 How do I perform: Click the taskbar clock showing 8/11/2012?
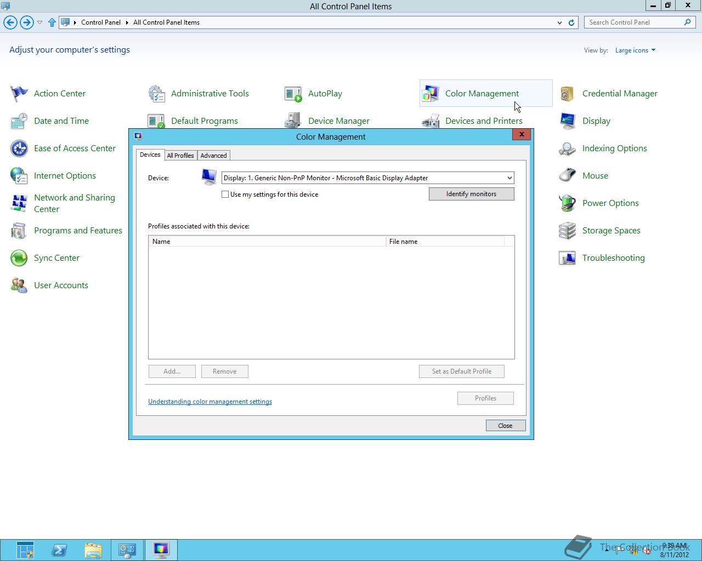pos(674,550)
